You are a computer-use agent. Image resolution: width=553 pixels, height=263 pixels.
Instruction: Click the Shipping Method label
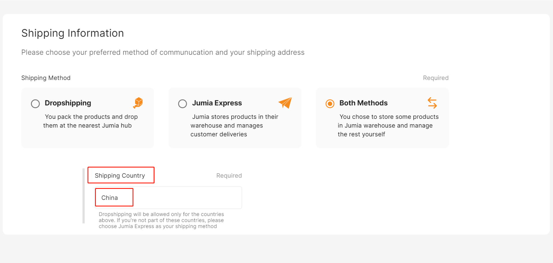[46, 78]
